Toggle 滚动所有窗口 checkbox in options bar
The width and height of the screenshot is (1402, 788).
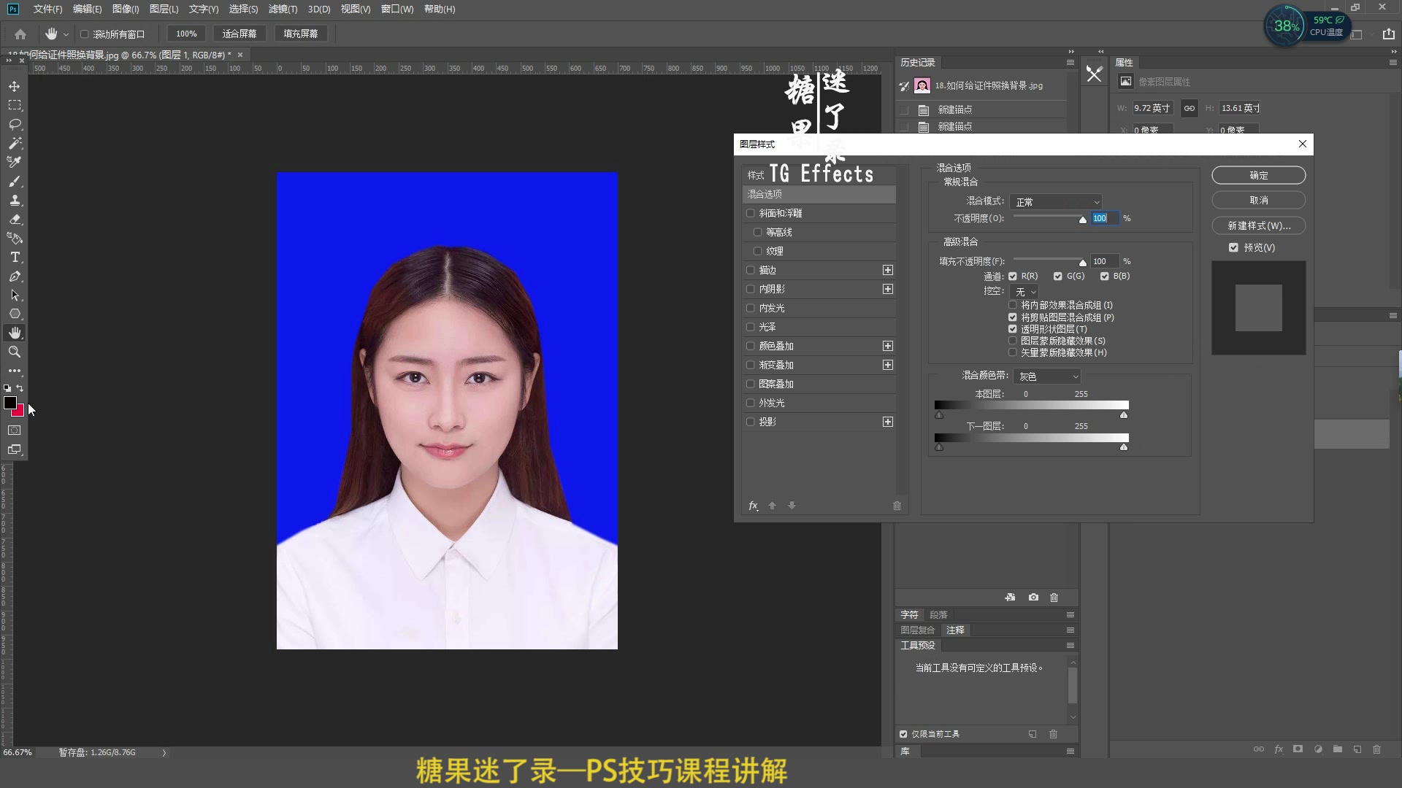(x=84, y=34)
